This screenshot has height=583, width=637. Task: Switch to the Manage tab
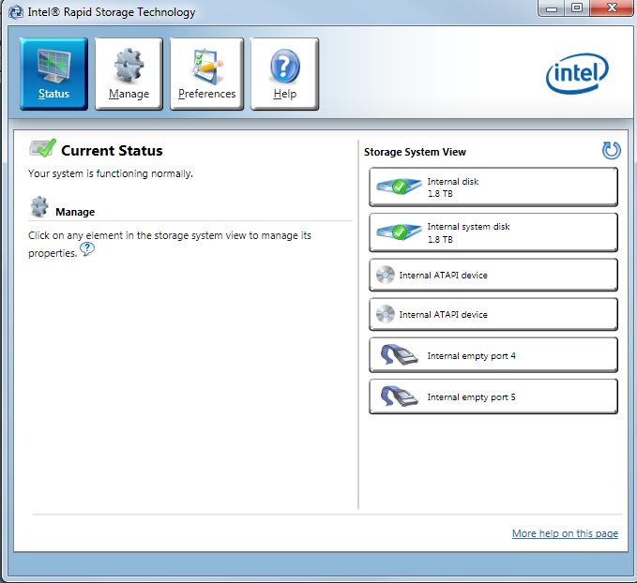pos(129,73)
